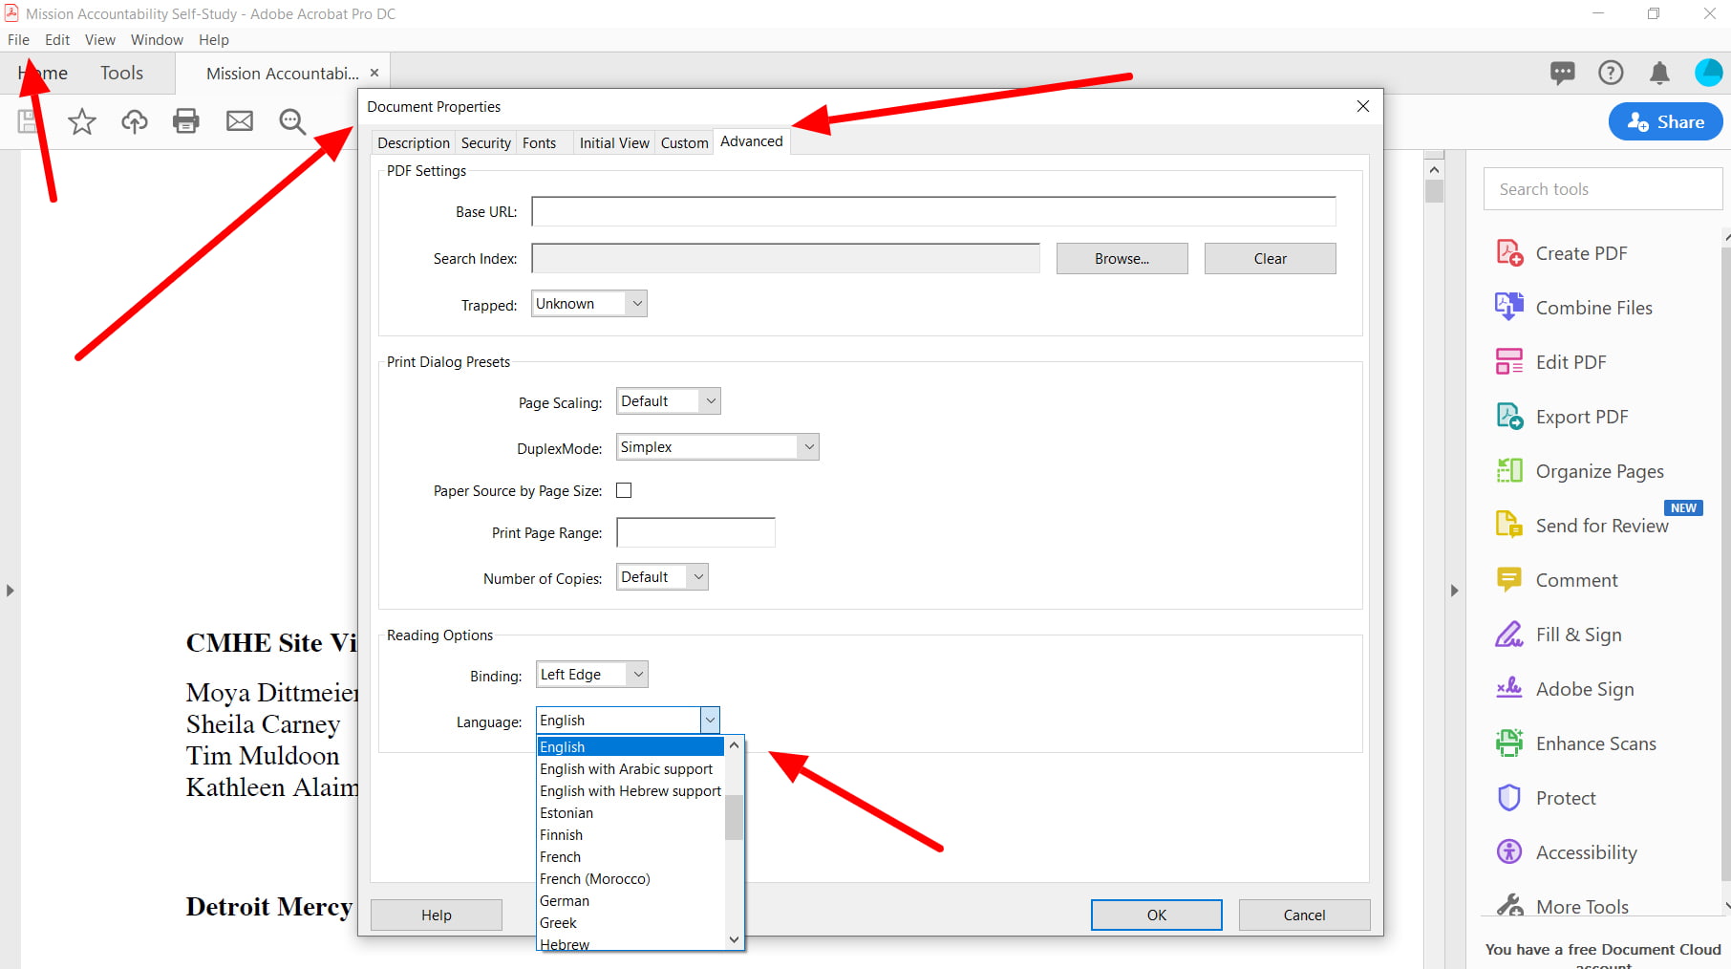Open the Combine Files tool

1574,308
